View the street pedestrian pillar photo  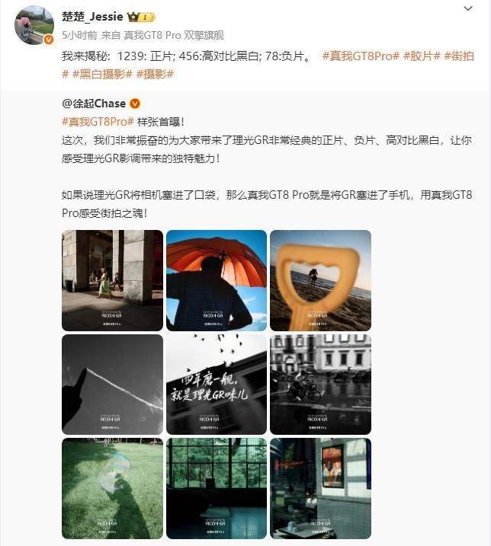click(112, 280)
